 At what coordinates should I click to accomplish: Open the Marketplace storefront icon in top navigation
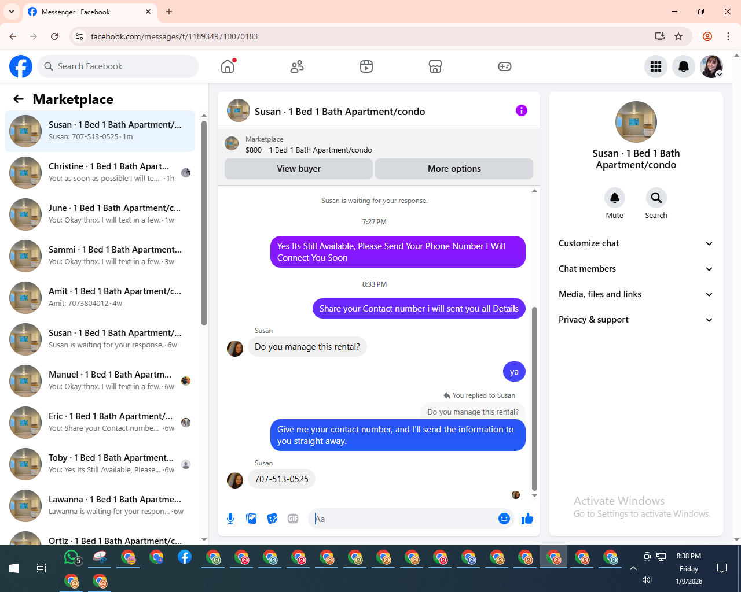coord(435,66)
